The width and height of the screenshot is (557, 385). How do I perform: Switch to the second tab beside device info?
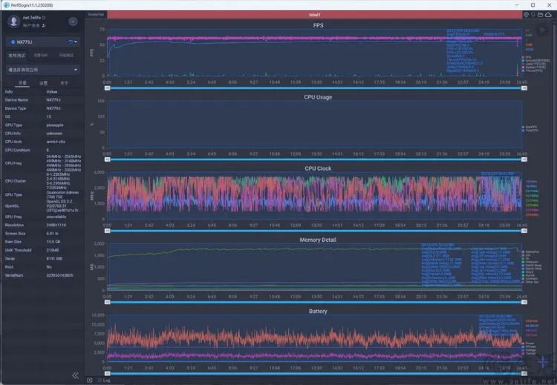click(43, 82)
